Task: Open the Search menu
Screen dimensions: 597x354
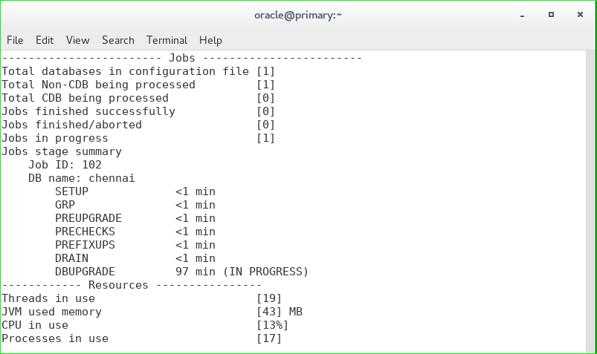Action: click(118, 40)
